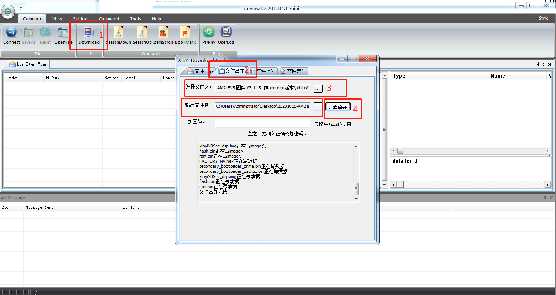Click the data len panel scroll-left arrow
This screenshot has height=295, width=556.
(x=394, y=184)
